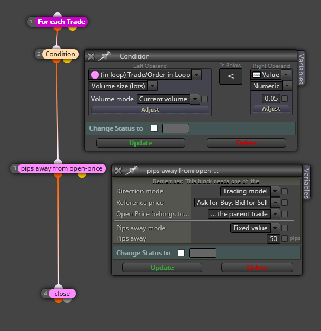The width and height of the screenshot is (321, 331).
Task: Pin the pips away from open-price panel
Action: (x=131, y=170)
